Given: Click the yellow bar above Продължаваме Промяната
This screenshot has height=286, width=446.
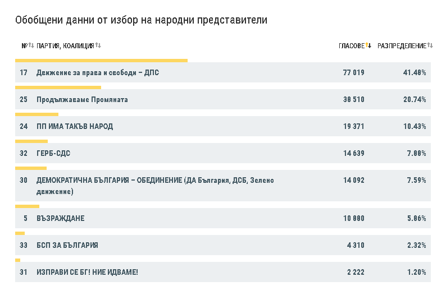Looking at the screenshot, I should [58, 87].
